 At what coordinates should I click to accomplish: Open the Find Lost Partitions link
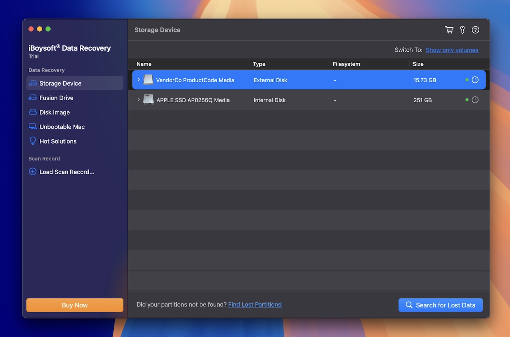tap(255, 305)
